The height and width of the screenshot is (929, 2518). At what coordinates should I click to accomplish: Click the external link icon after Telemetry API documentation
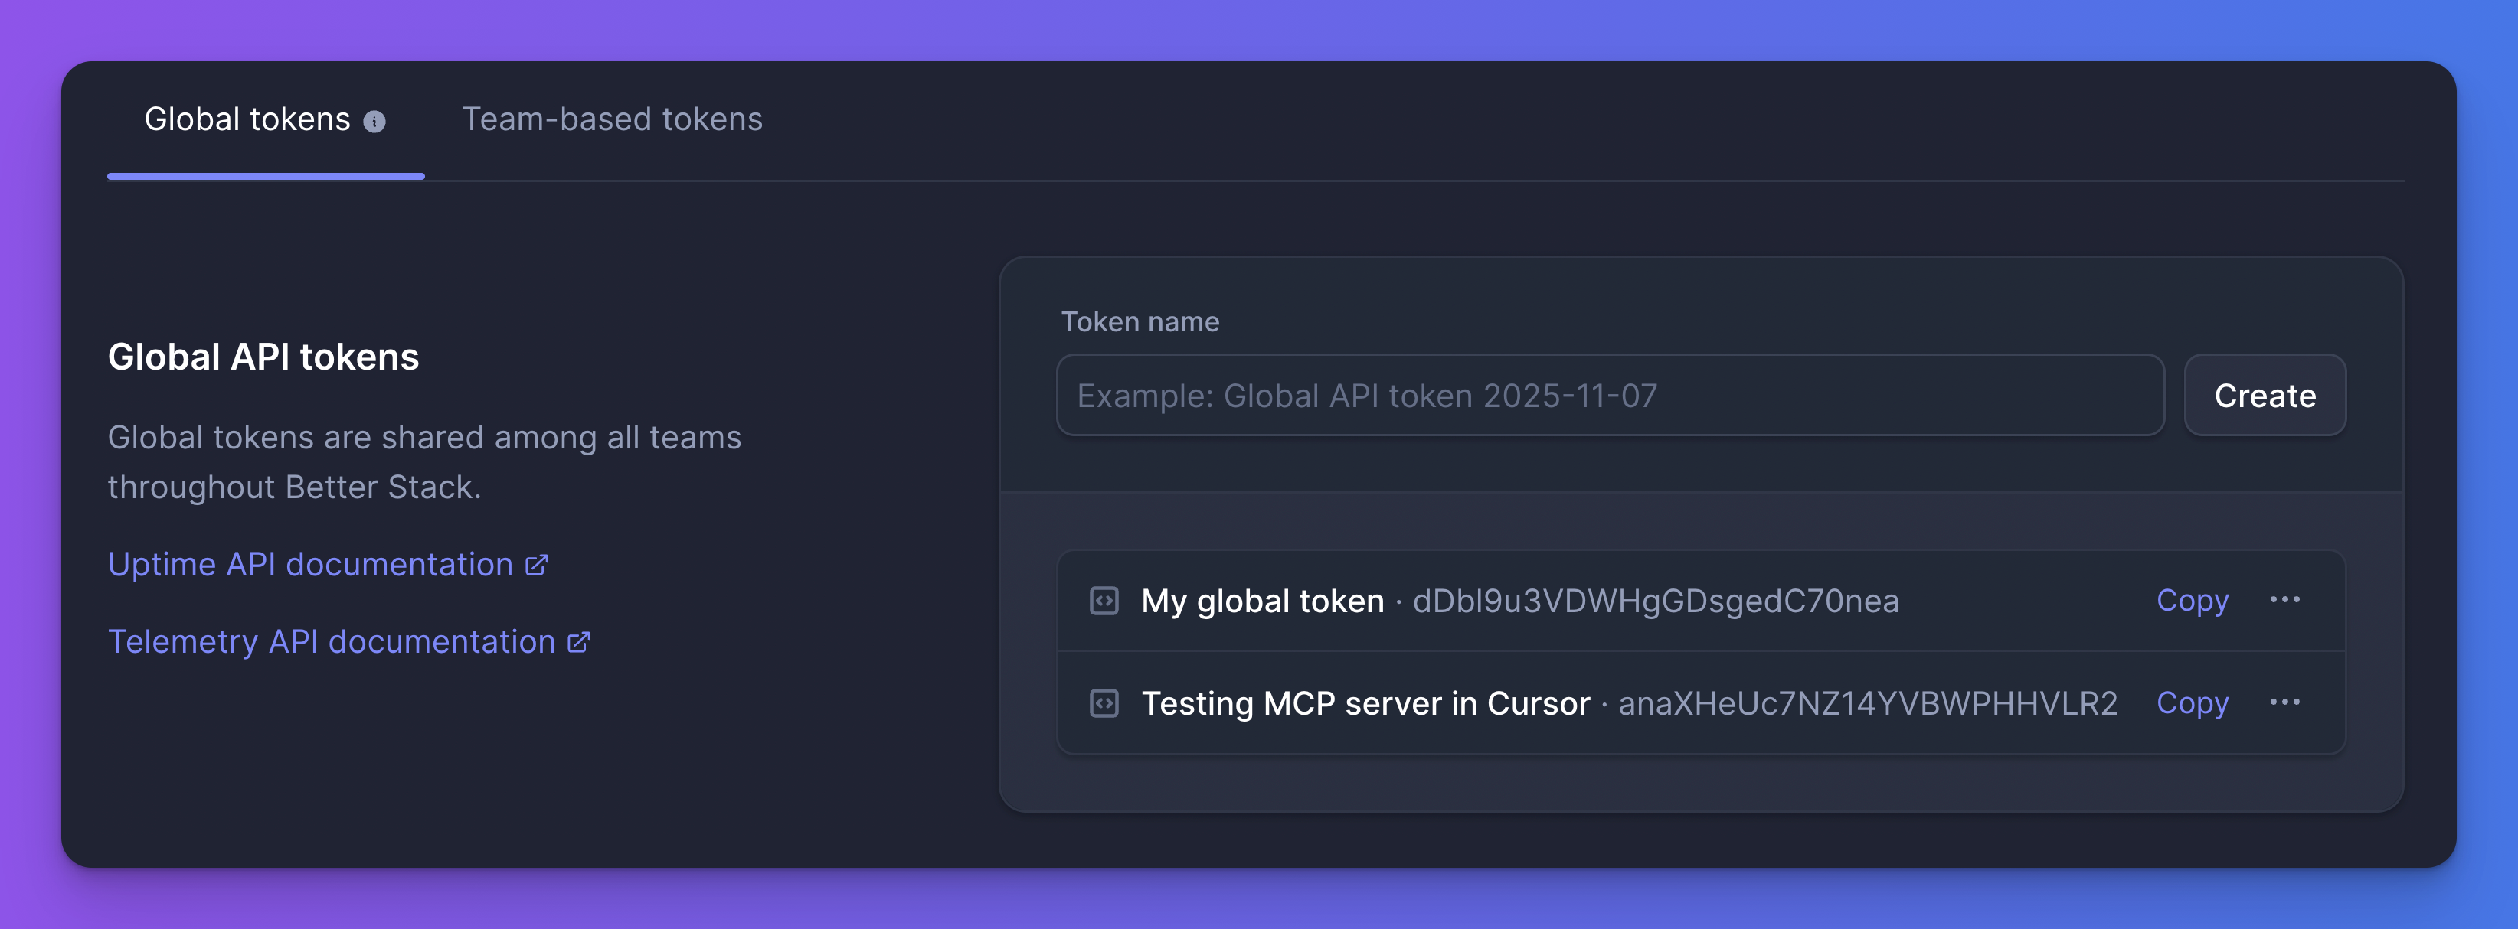pyautogui.click(x=579, y=642)
